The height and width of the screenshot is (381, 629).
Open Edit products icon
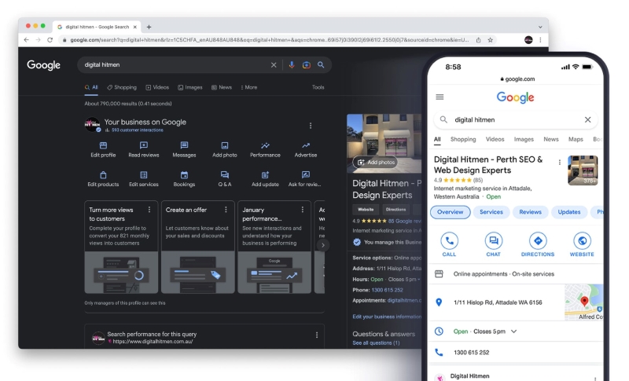point(103,174)
